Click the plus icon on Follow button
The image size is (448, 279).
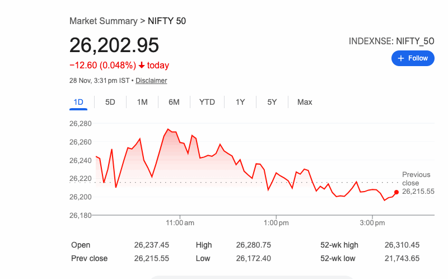click(400, 58)
